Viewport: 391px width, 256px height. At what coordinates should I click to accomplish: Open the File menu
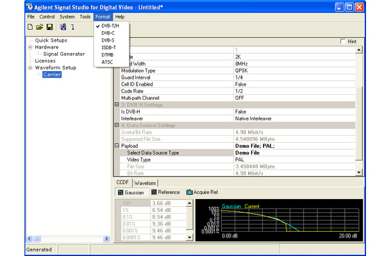(x=31, y=17)
